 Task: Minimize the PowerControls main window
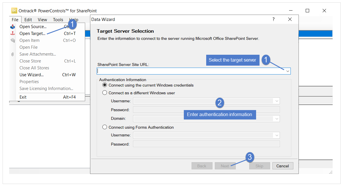291,11
